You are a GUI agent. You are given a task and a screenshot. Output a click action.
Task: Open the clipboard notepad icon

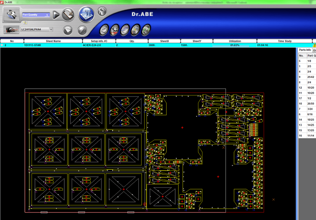[x=68, y=15]
